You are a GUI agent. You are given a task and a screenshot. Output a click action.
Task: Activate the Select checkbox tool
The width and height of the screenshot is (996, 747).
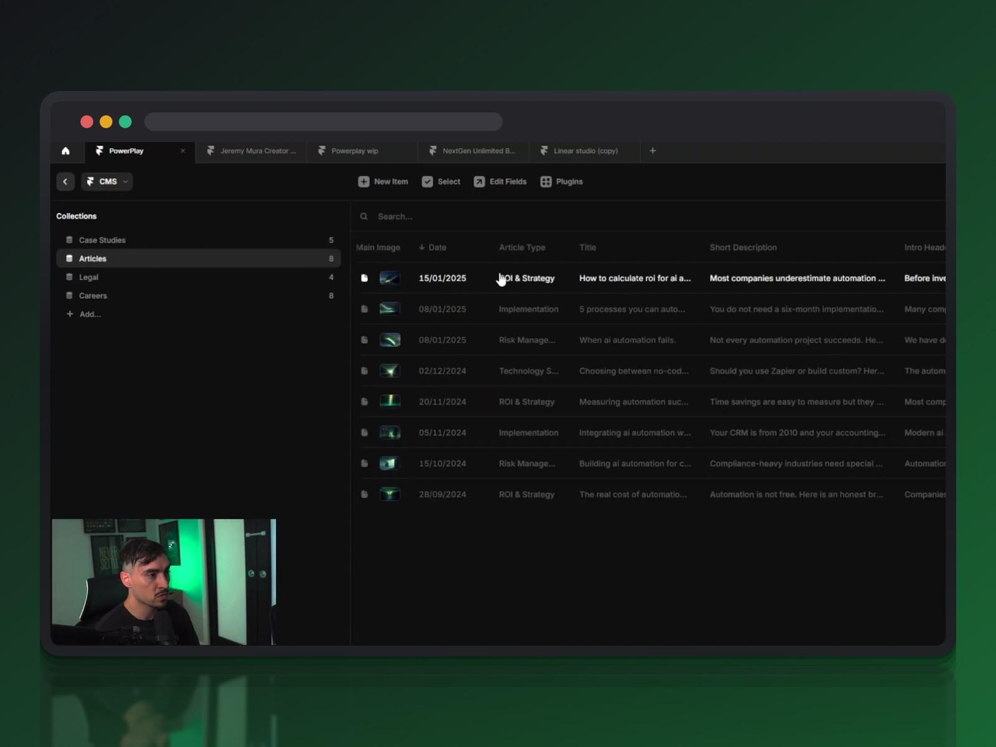click(x=441, y=182)
